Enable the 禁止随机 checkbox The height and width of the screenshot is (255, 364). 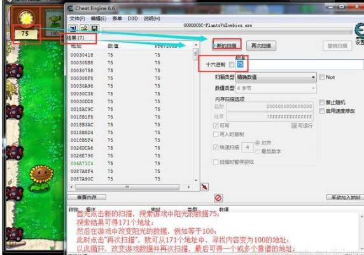[322, 102]
